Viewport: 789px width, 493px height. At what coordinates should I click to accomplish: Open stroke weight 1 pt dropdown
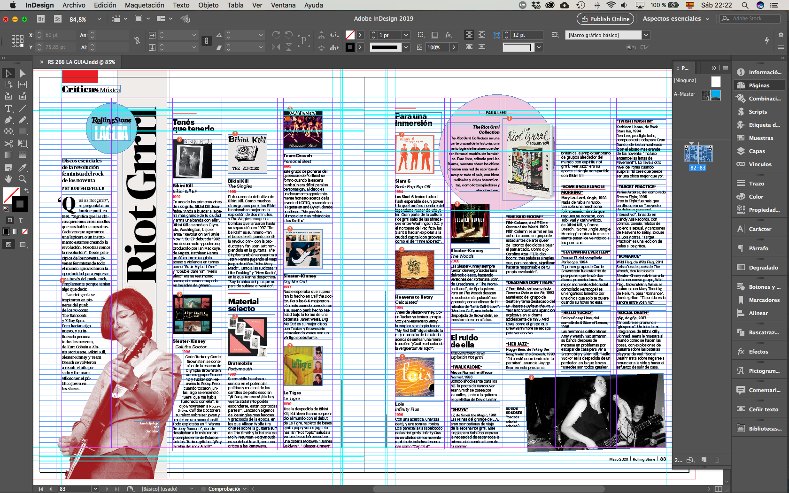(x=406, y=35)
